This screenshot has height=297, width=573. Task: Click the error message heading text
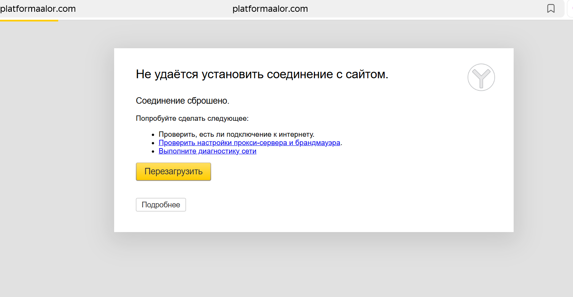coord(261,74)
